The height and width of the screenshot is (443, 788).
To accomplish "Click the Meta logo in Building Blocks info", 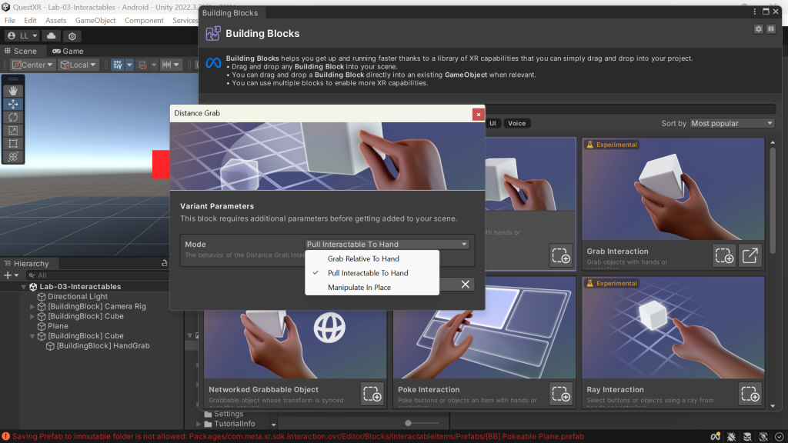I will (x=213, y=63).
